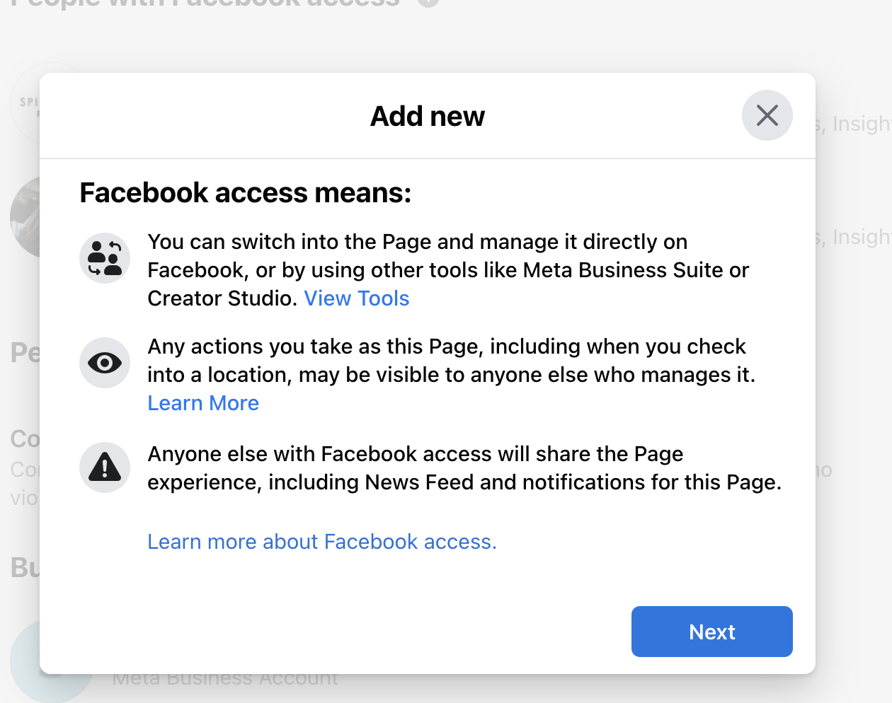The height and width of the screenshot is (703, 892).
Task: Click paragraph about switching into the Page
Action: 448,270
